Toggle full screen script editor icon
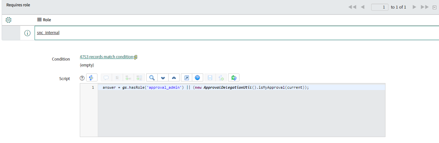This screenshot has width=439, height=143. pyautogui.click(x=187, y=78)
